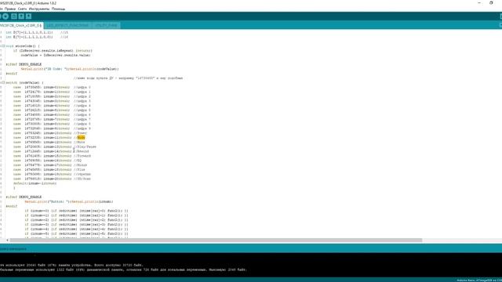Click the first console output line
The image size is (502, 282).
pos(71,265)
